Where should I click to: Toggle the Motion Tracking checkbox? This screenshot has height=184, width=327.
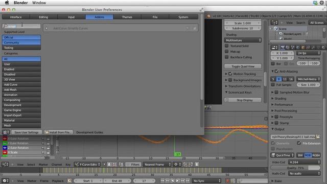(230, 74)
